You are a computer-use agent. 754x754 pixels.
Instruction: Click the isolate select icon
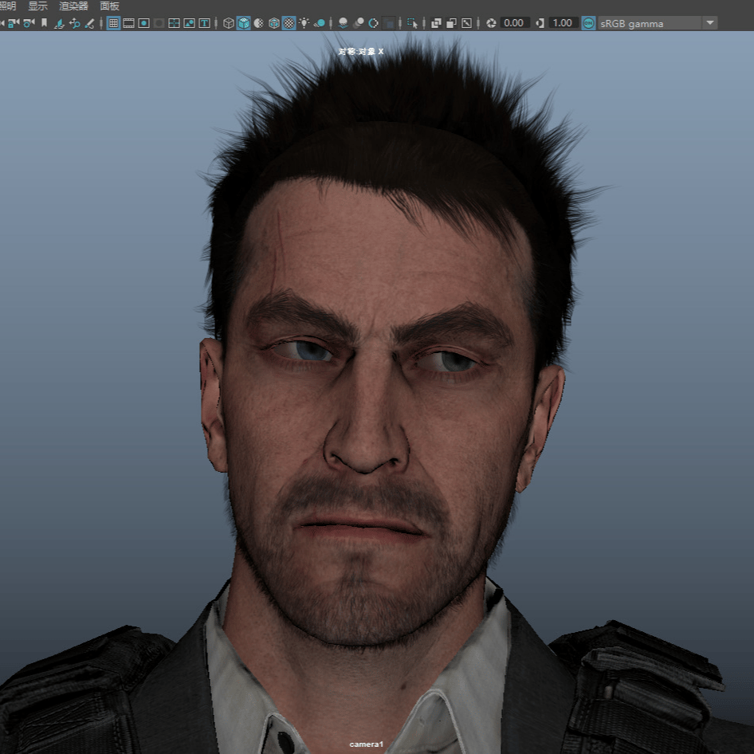(x=412, y=23)
